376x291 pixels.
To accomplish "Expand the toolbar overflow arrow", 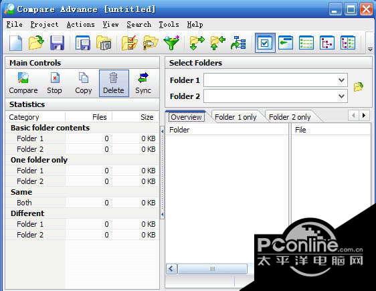I will click(370, 50).
